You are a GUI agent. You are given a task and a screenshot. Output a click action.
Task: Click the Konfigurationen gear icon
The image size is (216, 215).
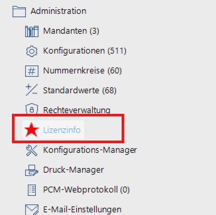click(32, 51)
